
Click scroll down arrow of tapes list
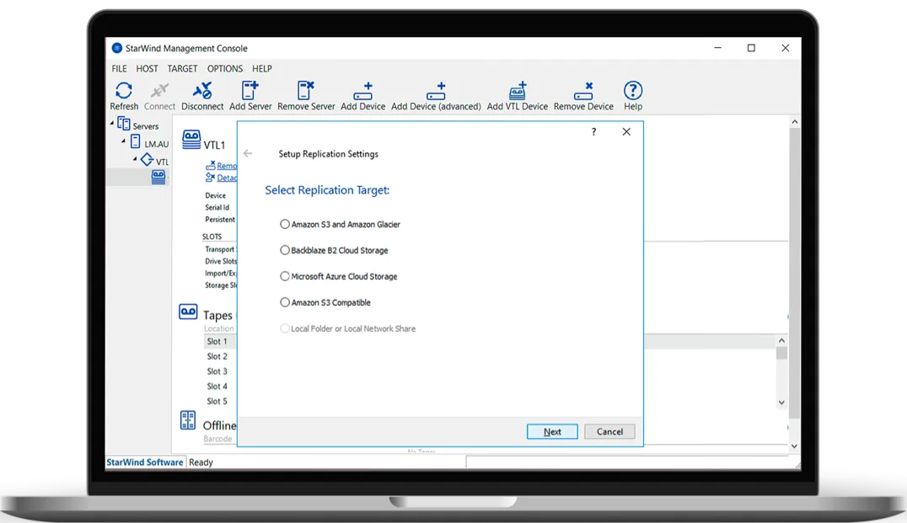point(781,403)
